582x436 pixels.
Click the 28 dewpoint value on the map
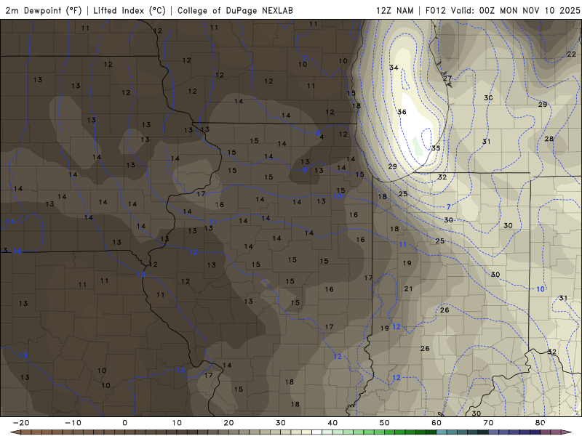549,139
